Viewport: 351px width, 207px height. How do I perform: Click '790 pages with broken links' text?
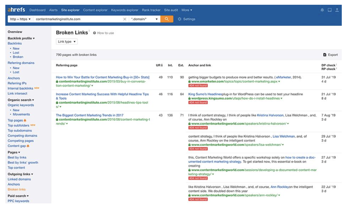[76, 55]
